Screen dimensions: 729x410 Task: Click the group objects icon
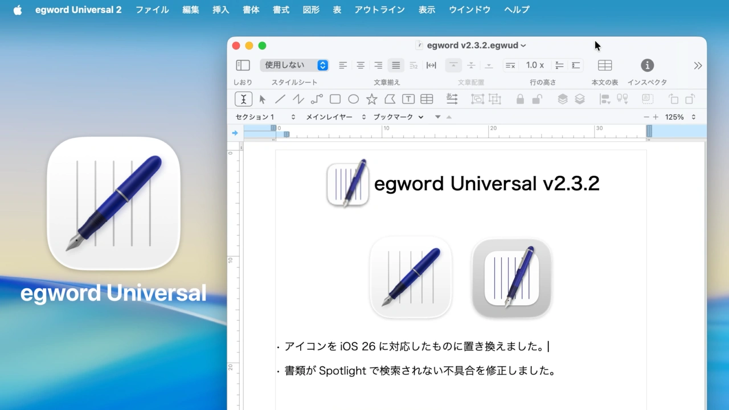[x=477, y=99]
